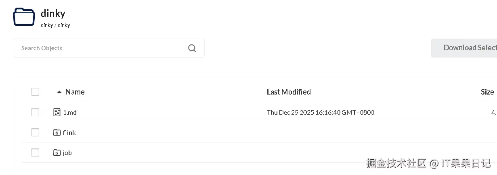This screenshot has height=175, width=497.
Task: Sort objects by Last Modified column
Action: point(289,92)
